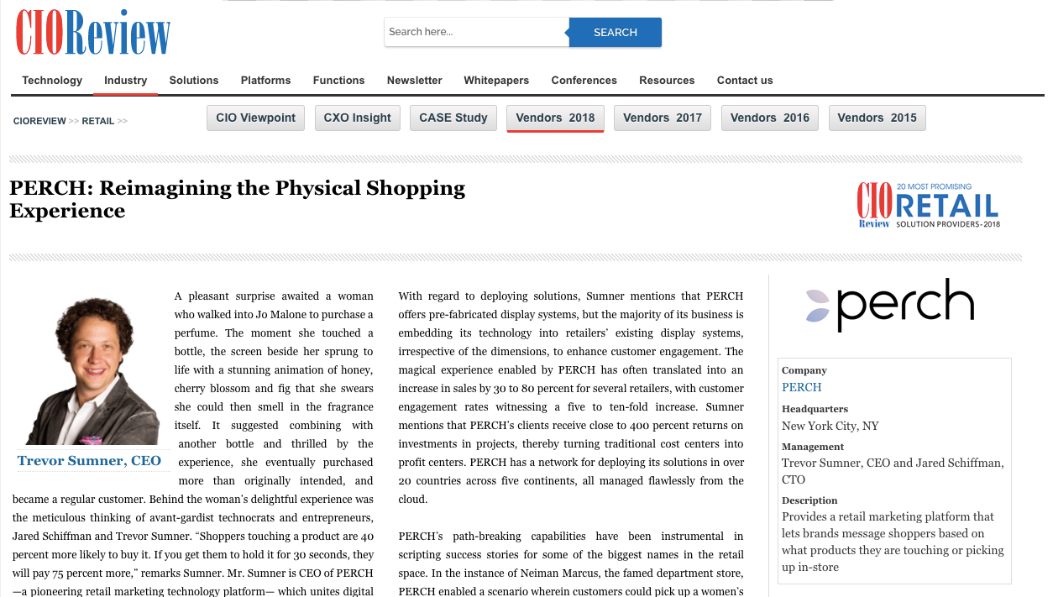The width and height of the screenshot is (1053, 597).
Task: Open the 20 Most Promising Retail badge
Action: [928, 206]
